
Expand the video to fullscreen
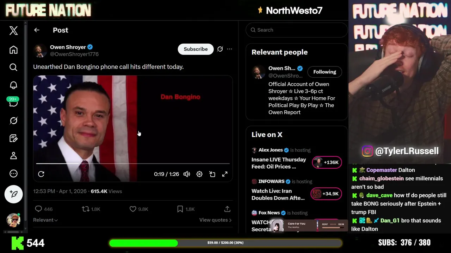225,174
